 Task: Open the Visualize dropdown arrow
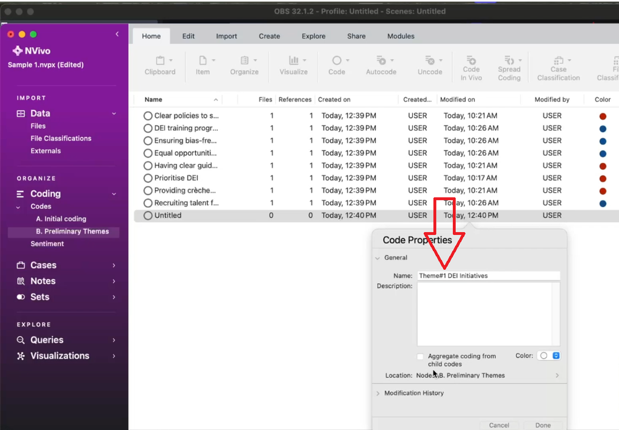pos(305,60)
